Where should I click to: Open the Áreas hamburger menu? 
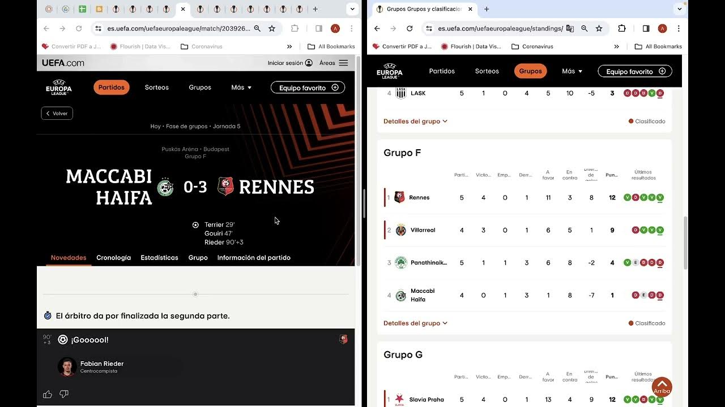tap(343, 63)
